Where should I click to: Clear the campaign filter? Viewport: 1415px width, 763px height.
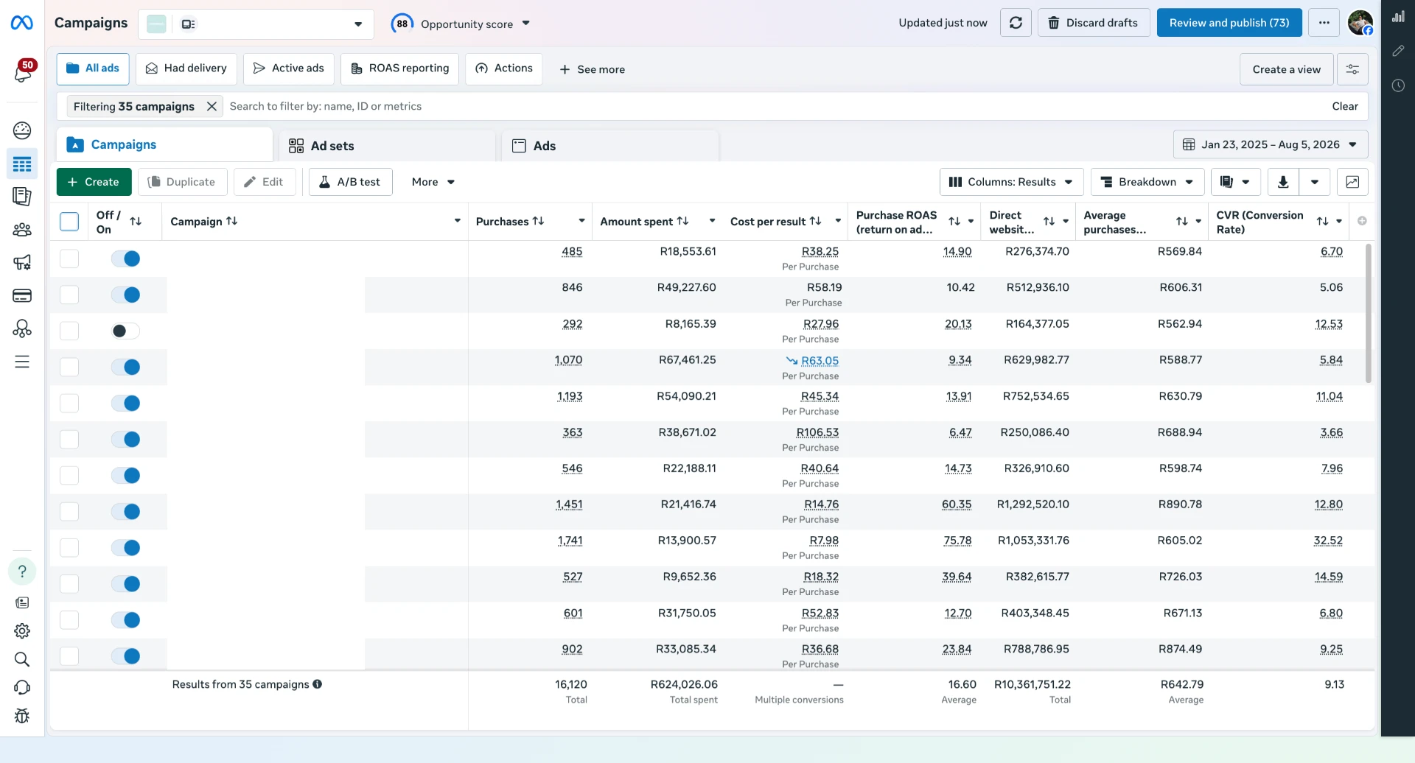[1345, 106]
